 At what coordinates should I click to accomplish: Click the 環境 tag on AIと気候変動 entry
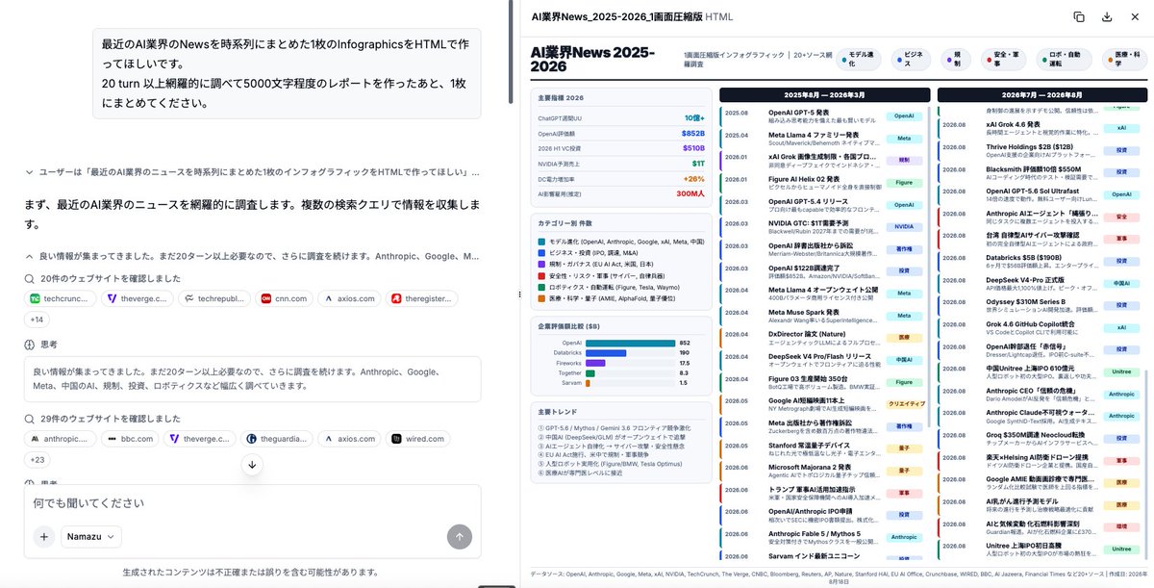click(x=1122, y=526)
